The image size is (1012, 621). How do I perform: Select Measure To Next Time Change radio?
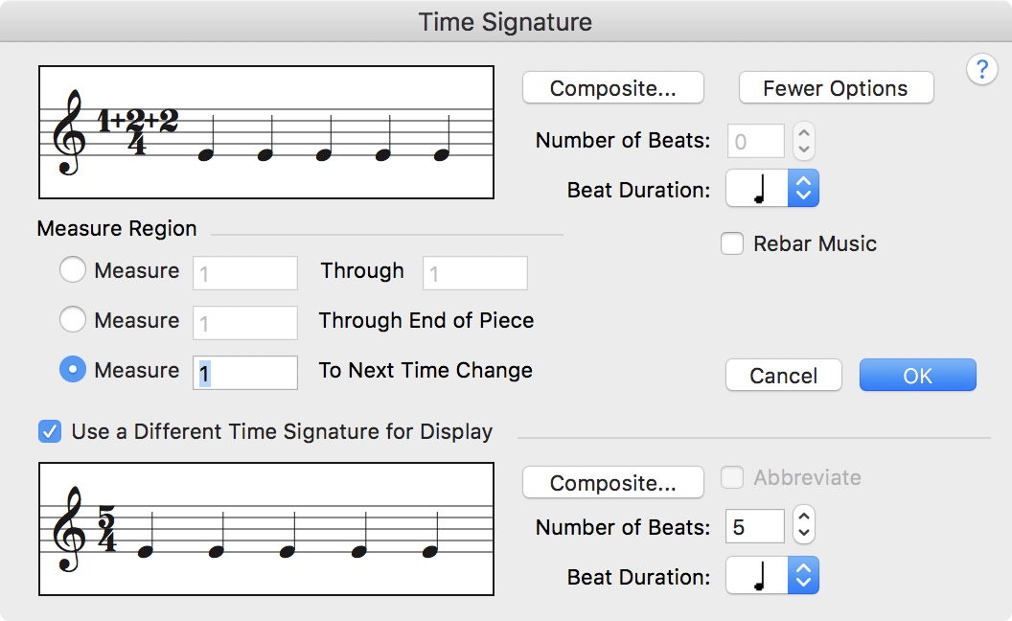point(73,370)
